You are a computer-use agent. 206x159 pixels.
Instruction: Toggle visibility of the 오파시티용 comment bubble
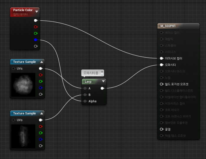pos(102,75)
